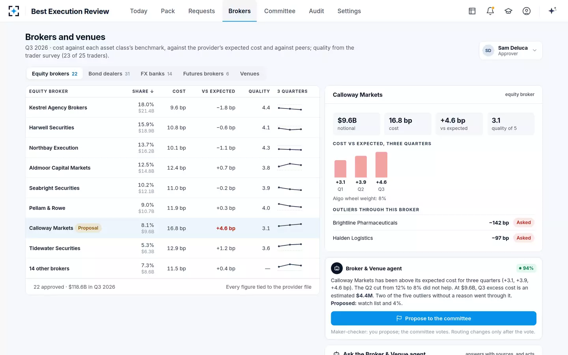This screenshot has height=355, width=568.
Task: Switch to the Bond dealers sub-tab
Action: click(x=109, y=74)
